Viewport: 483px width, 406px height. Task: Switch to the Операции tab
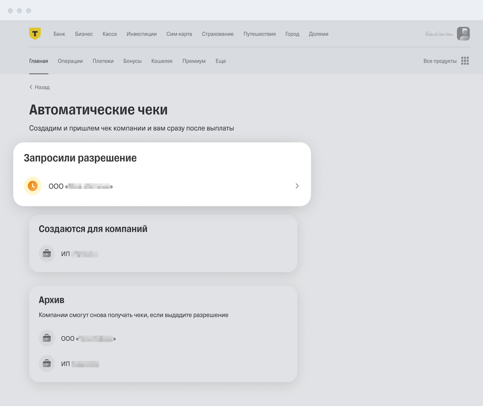pyautogui.click(x=70, y=61)
